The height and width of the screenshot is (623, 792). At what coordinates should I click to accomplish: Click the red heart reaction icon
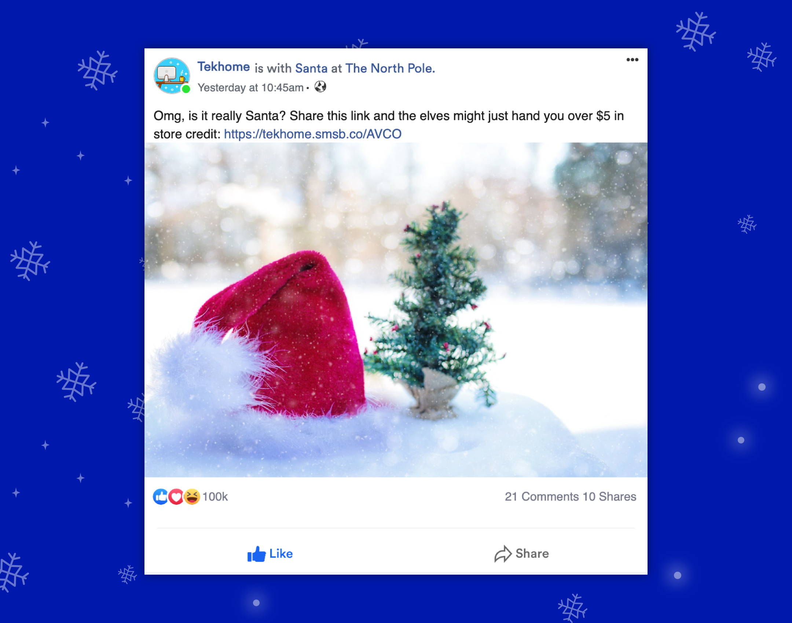(176, 497)
